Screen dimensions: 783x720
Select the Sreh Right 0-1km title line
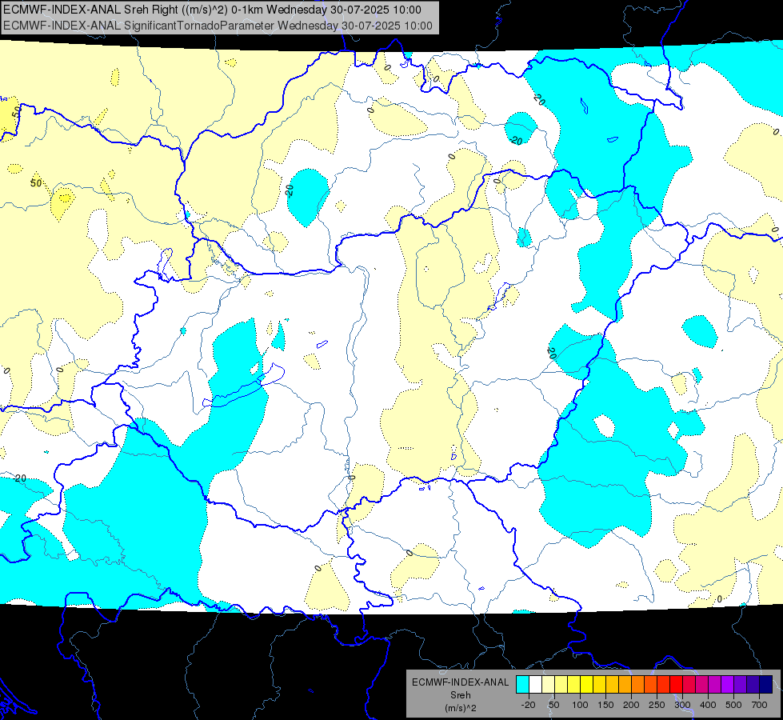(x=212, y=10)
